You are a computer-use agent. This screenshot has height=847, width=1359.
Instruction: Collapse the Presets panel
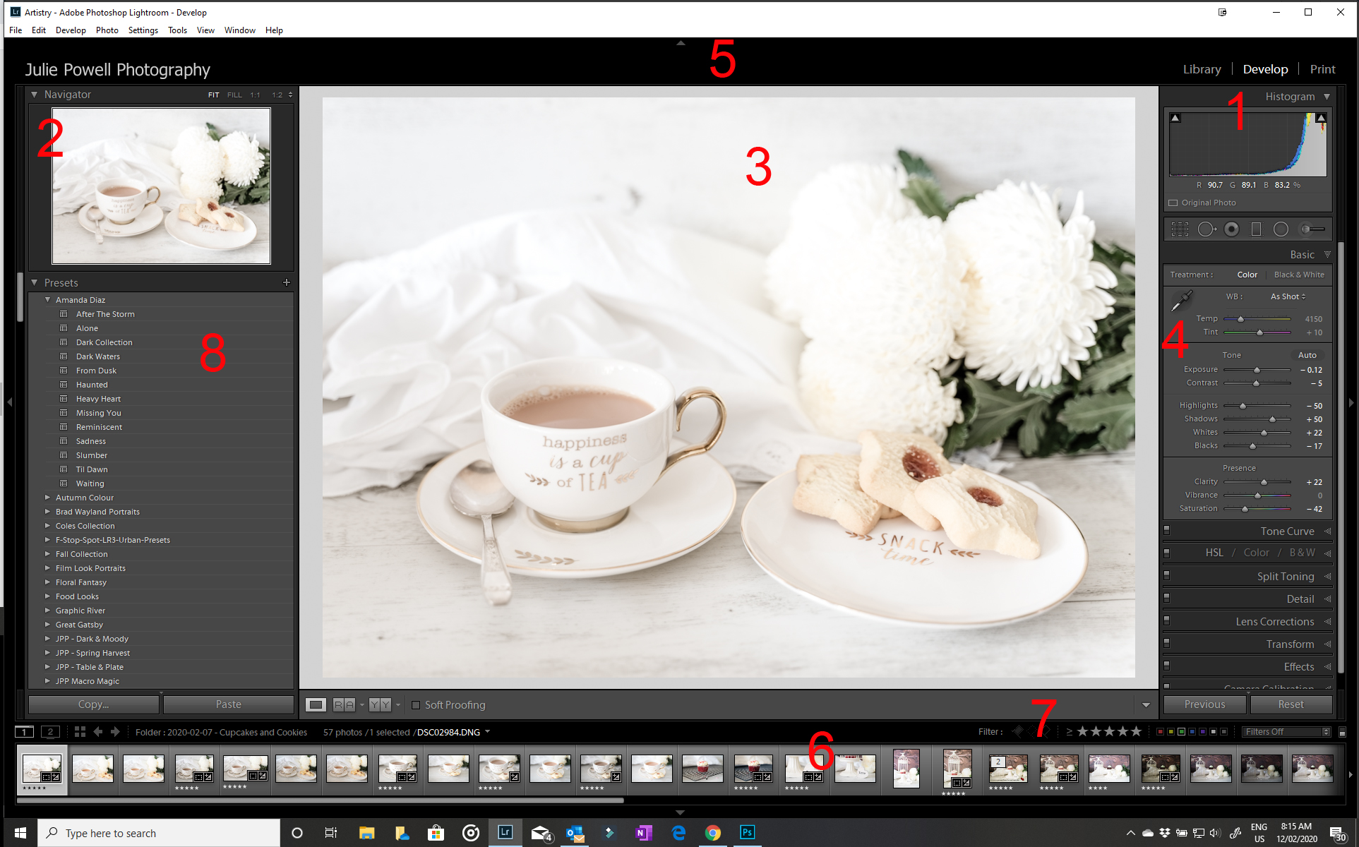[x=34, y=282]
